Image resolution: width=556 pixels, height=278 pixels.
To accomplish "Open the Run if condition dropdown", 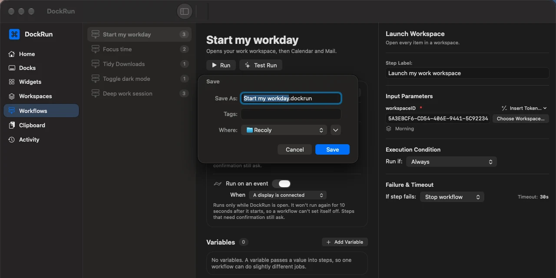I will pos(451,162).
